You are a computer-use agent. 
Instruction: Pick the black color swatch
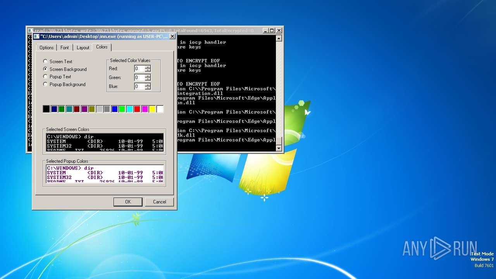pos(46,109)
